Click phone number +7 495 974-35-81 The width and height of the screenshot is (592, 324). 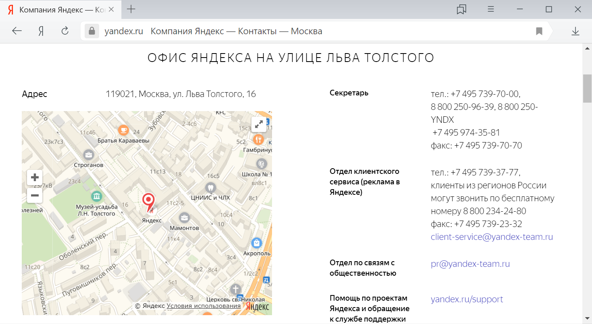pos(466,133)
